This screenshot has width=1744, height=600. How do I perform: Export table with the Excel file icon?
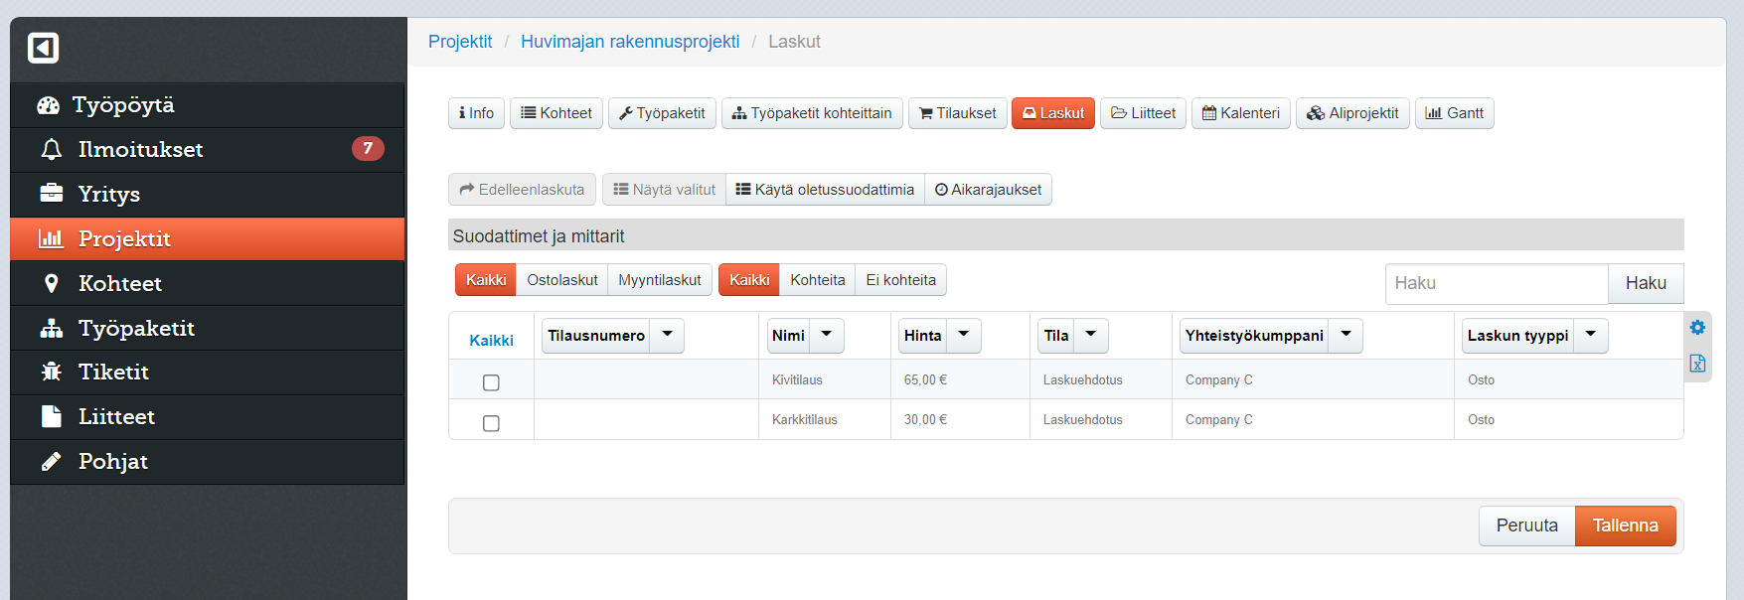[x=1697, y=364]
